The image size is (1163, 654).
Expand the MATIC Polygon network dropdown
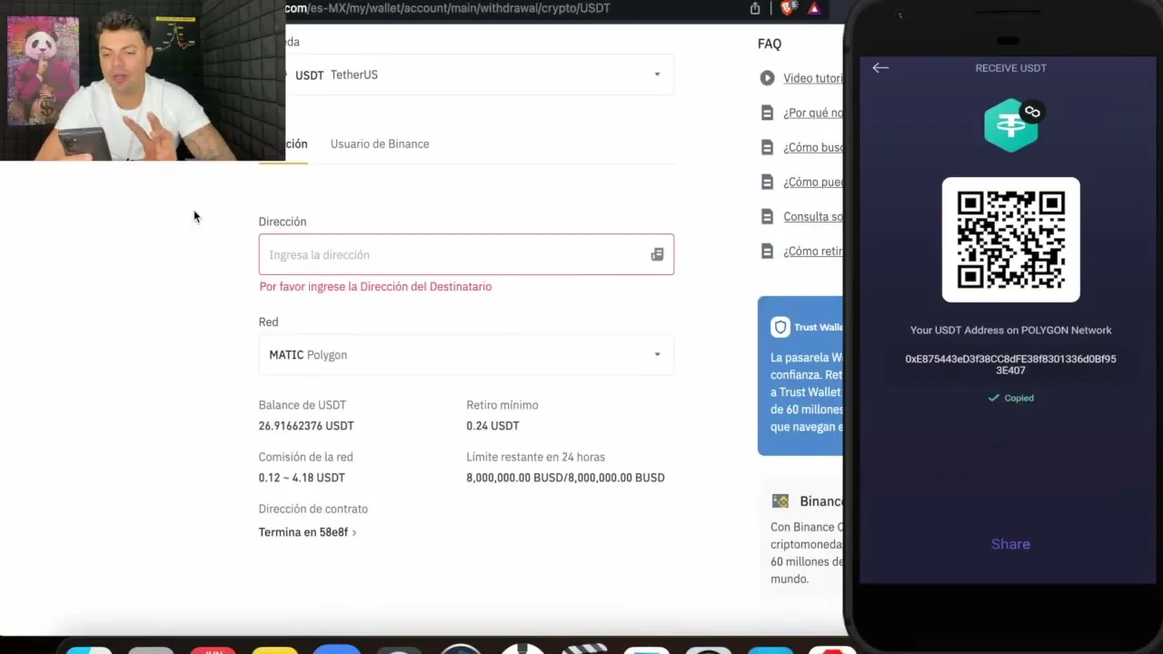(x=466, y=355)
